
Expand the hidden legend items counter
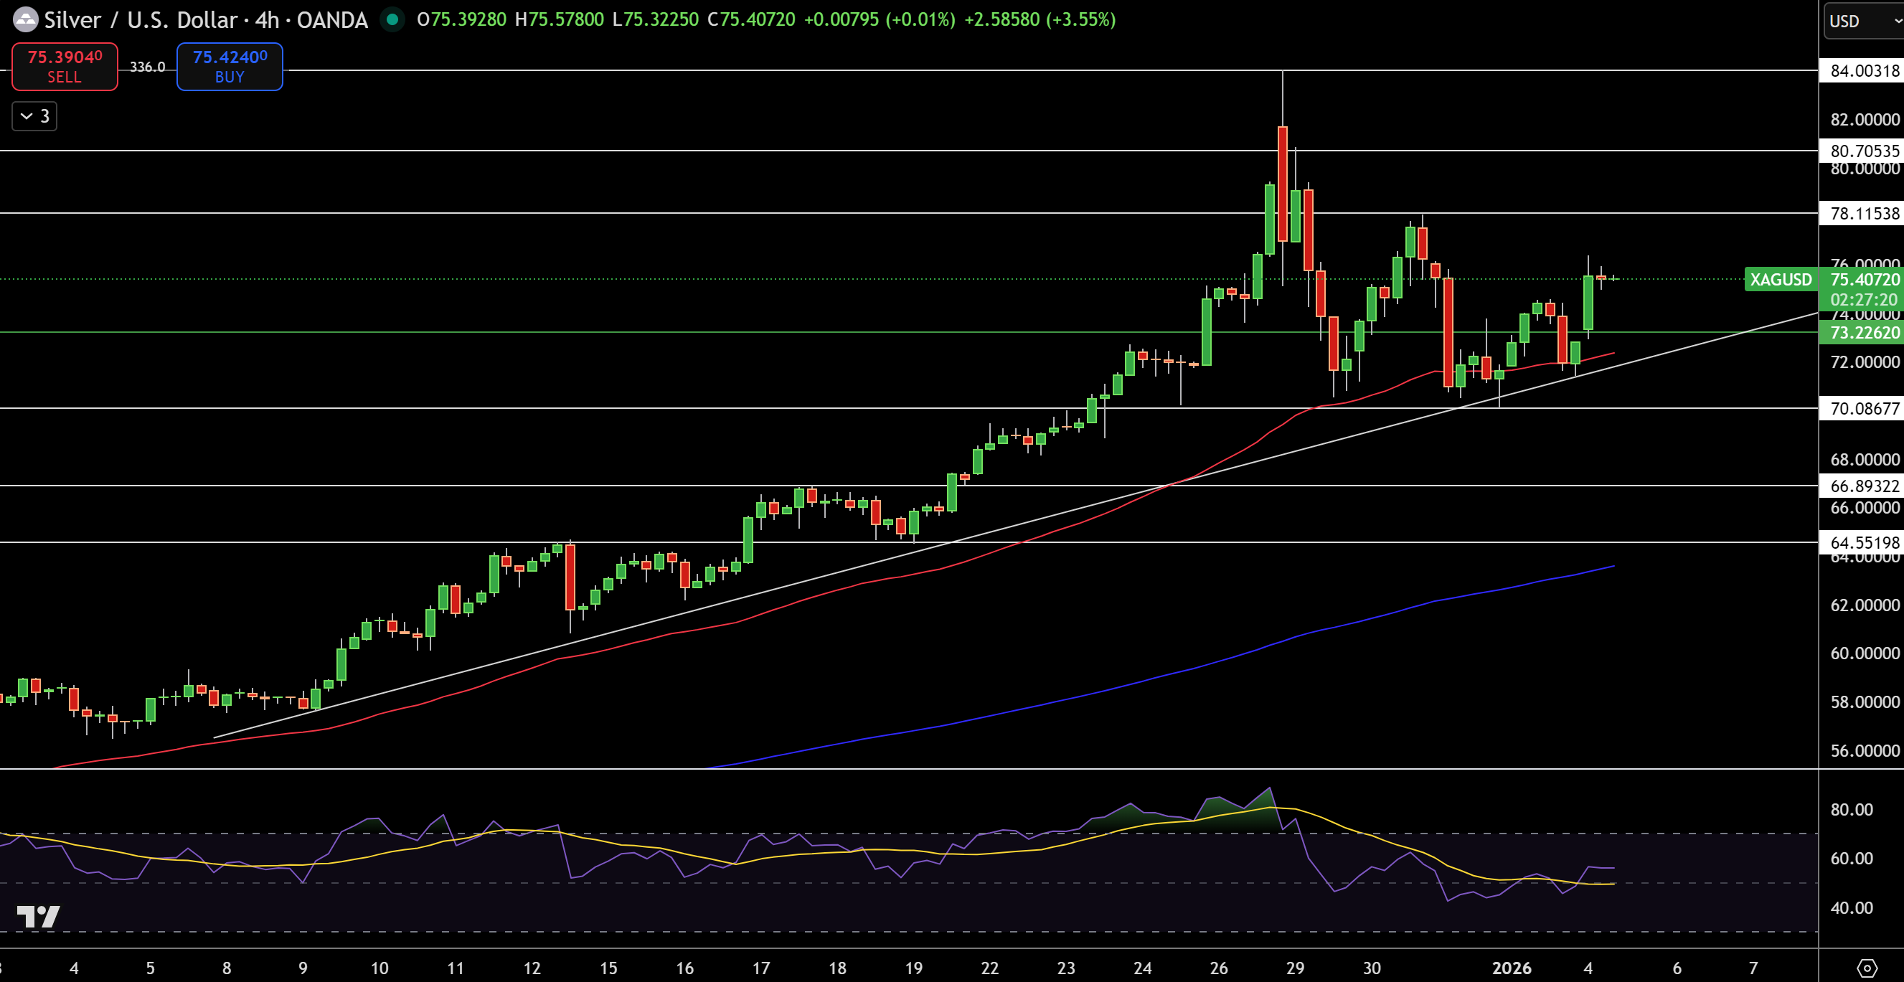[44, 116]
